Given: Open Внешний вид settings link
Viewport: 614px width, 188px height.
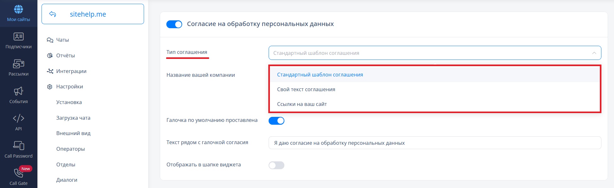Looking at the screenshot, I should coord(73,133).
